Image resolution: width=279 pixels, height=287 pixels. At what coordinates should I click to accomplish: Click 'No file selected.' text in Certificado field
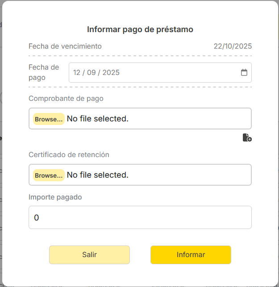[x=97, y=175]
